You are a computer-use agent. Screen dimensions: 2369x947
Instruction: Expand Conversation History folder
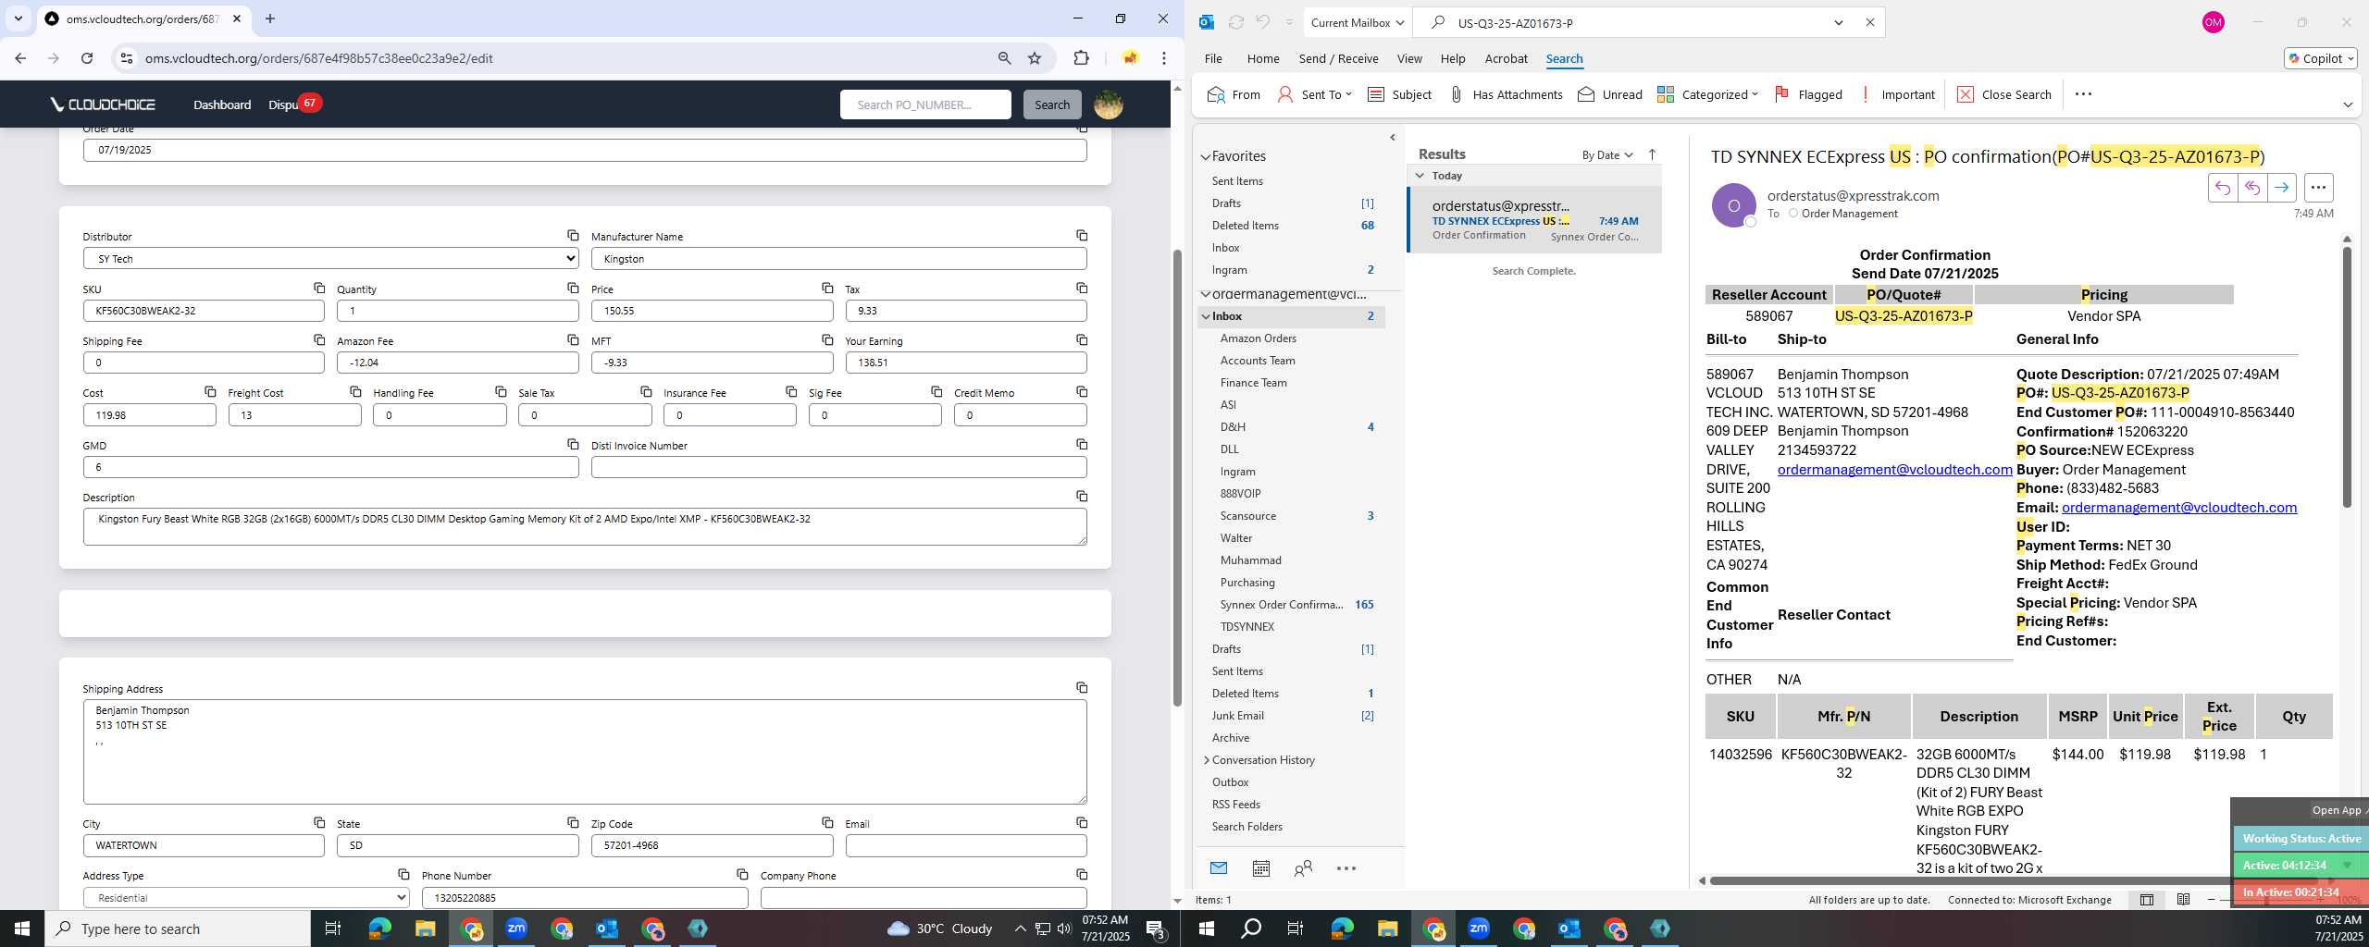pos(1206,760)
